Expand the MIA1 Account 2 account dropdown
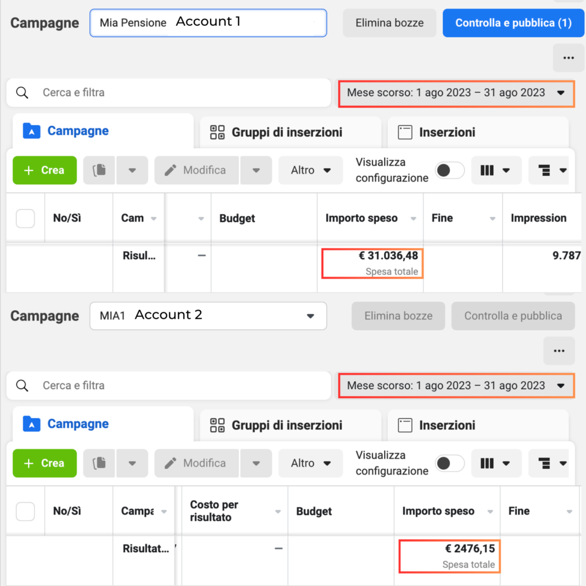The image size is (586, 586). click(x=208, y=316)
